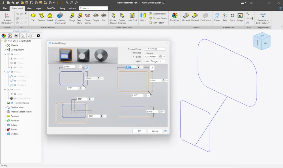Click the Mirror tool
The height and width of the screenshot is (168, 283).
(x=143, y=17)
